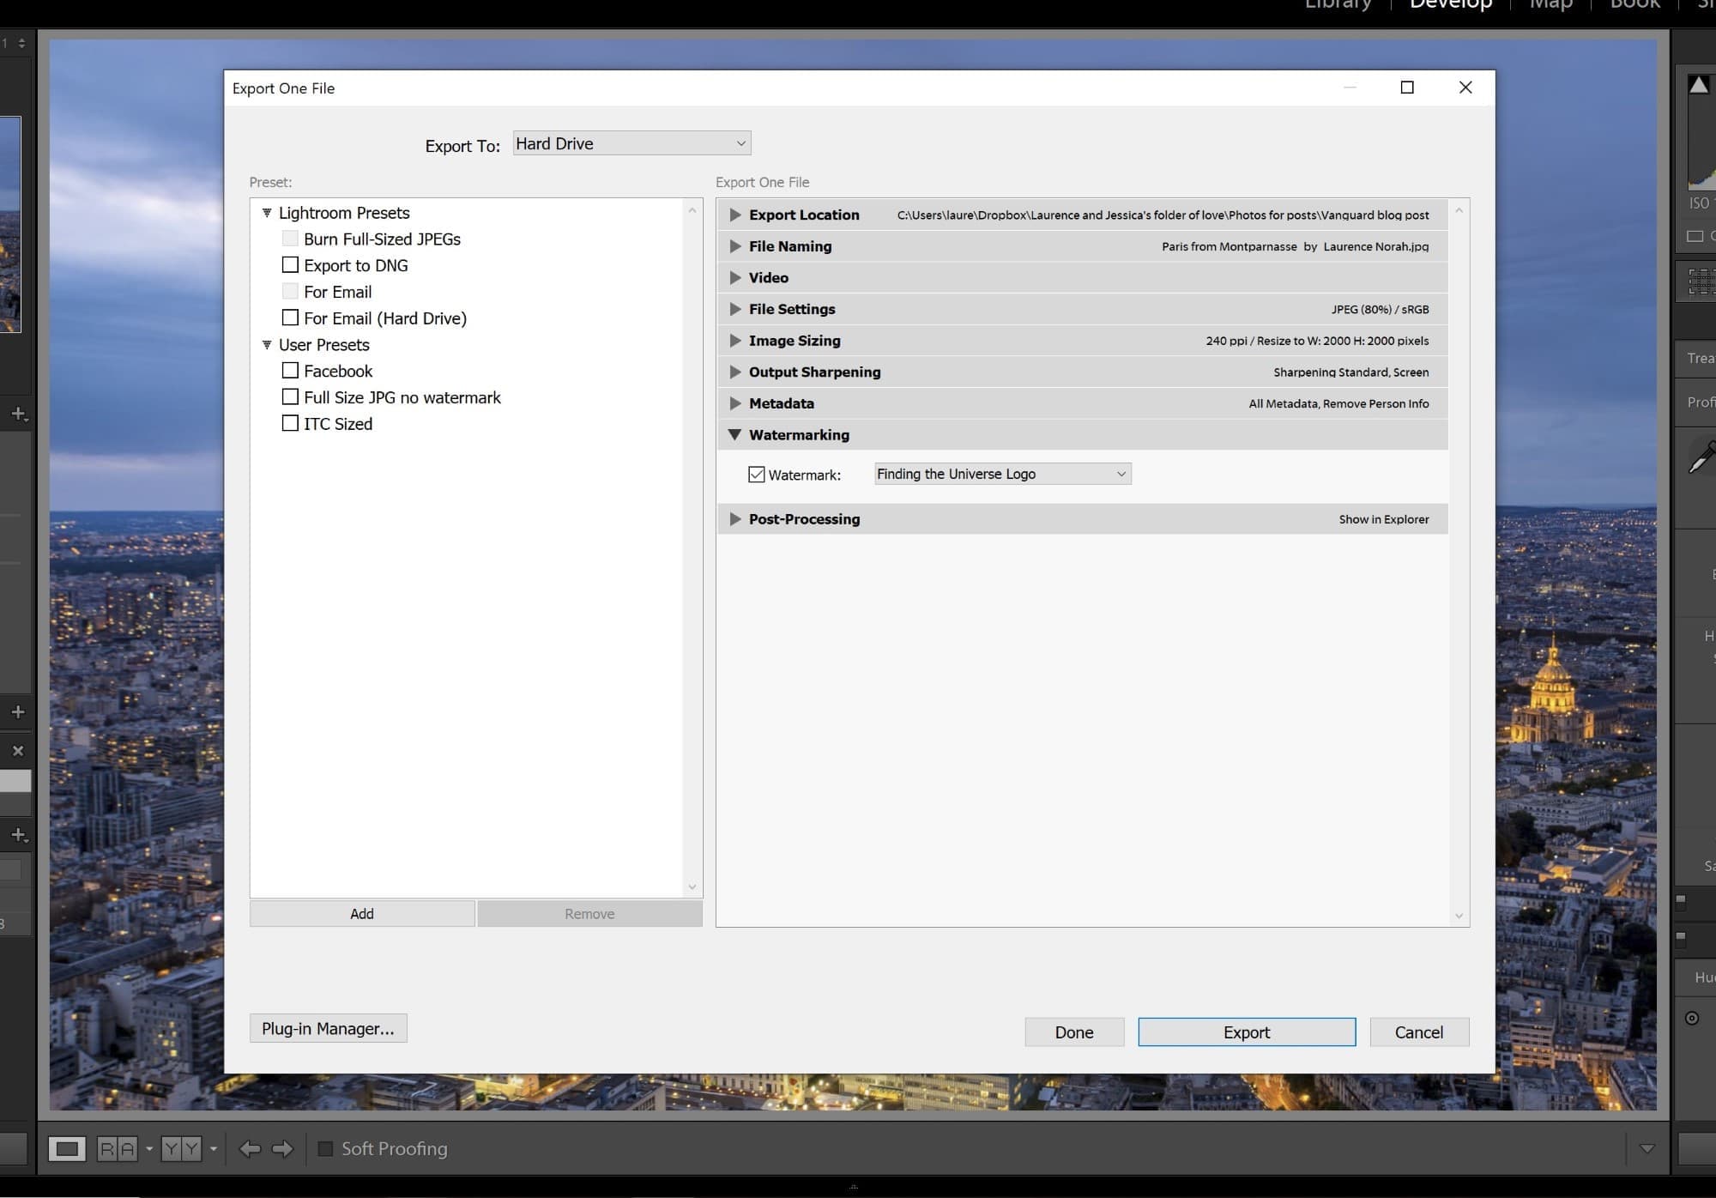Click the Export button
This screenshot has width=1716, height=1198.
point(1245,1032)
